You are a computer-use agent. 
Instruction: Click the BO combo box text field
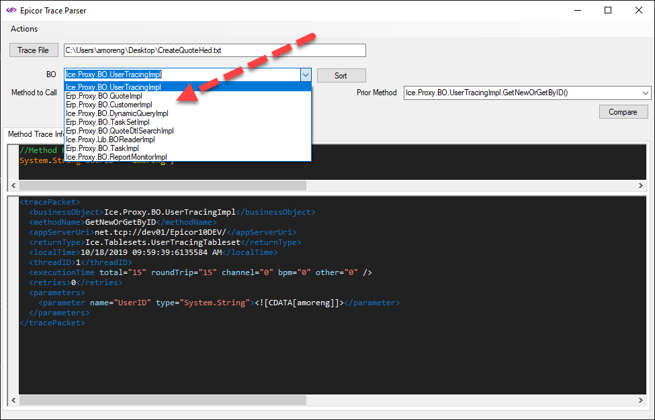coord(182,74)
